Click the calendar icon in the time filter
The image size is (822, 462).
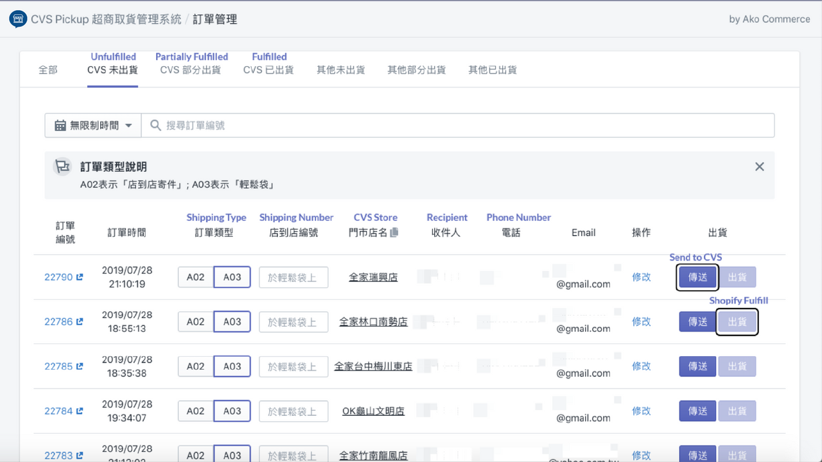(60, 126)
